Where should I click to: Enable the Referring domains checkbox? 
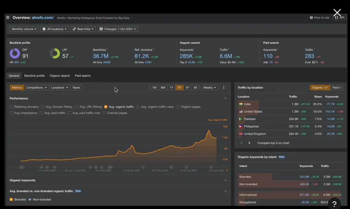point(11,107)
